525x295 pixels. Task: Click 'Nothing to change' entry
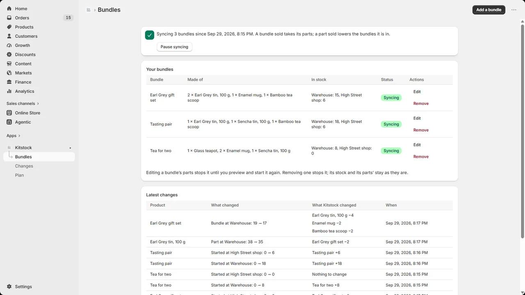point(329,274)
